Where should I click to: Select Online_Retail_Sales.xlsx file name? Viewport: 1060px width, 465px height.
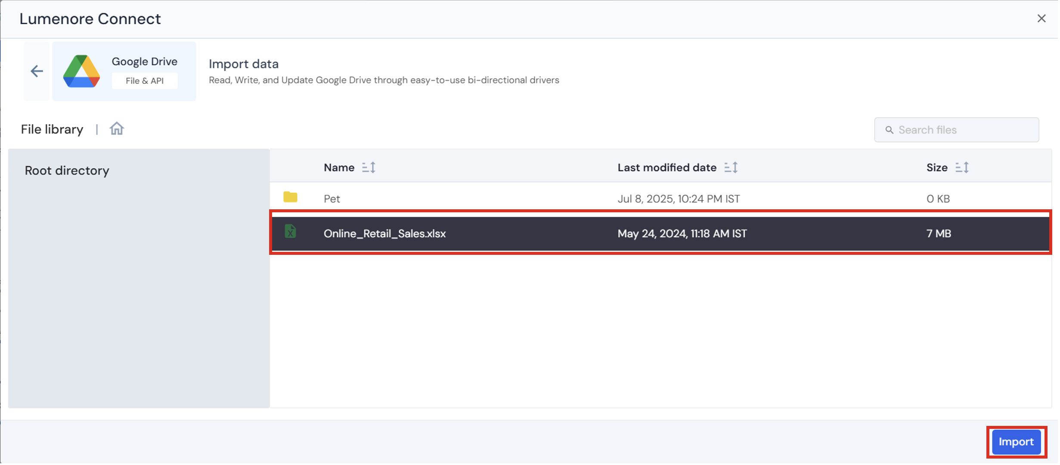tap(385, 234)
